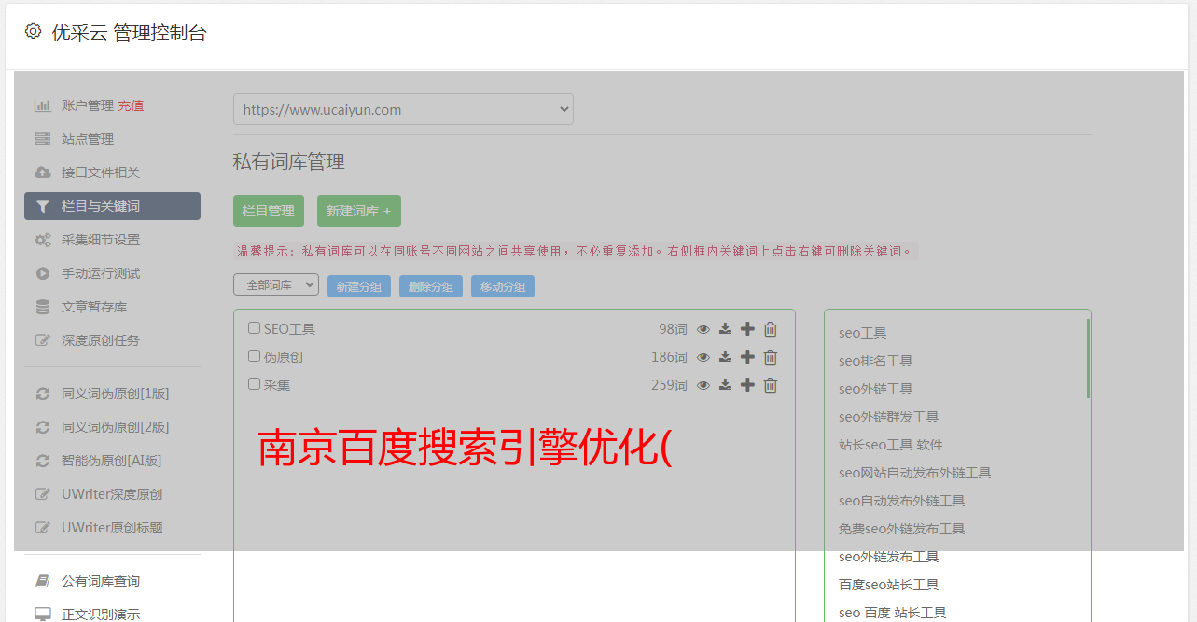Click the edit icon for UWriter深度原创
Image resolution: width=1197 pixels, height=622 pixels.
coord(42,494)
